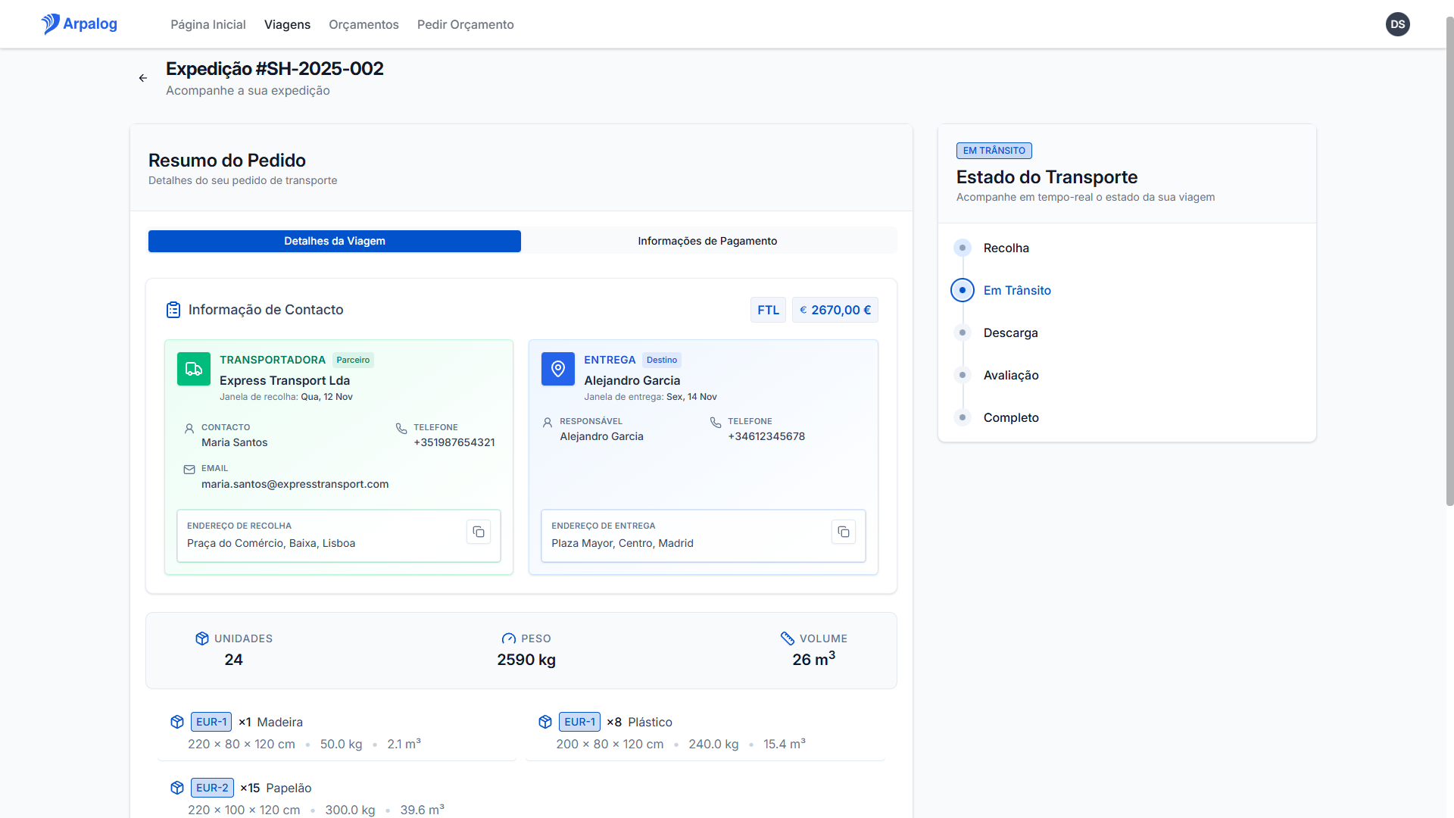Open the DS user avatar menu

[x=1398, y=24]
